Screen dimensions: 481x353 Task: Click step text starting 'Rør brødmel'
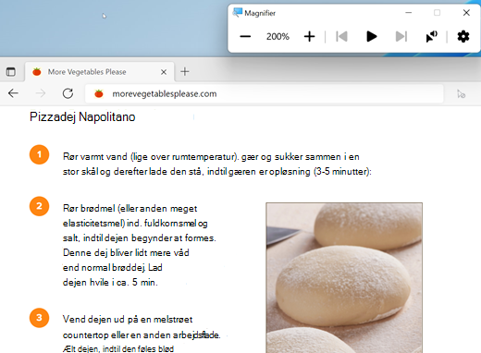coord(140,245)
